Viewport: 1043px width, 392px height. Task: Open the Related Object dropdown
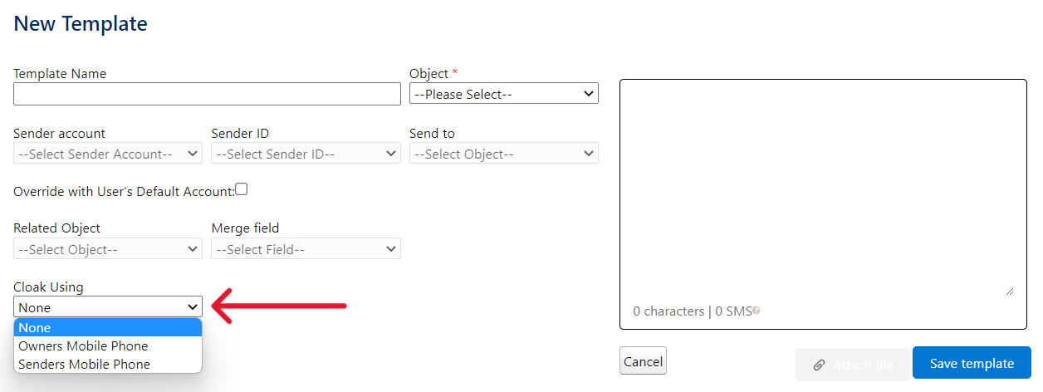(x=108, y=249)
